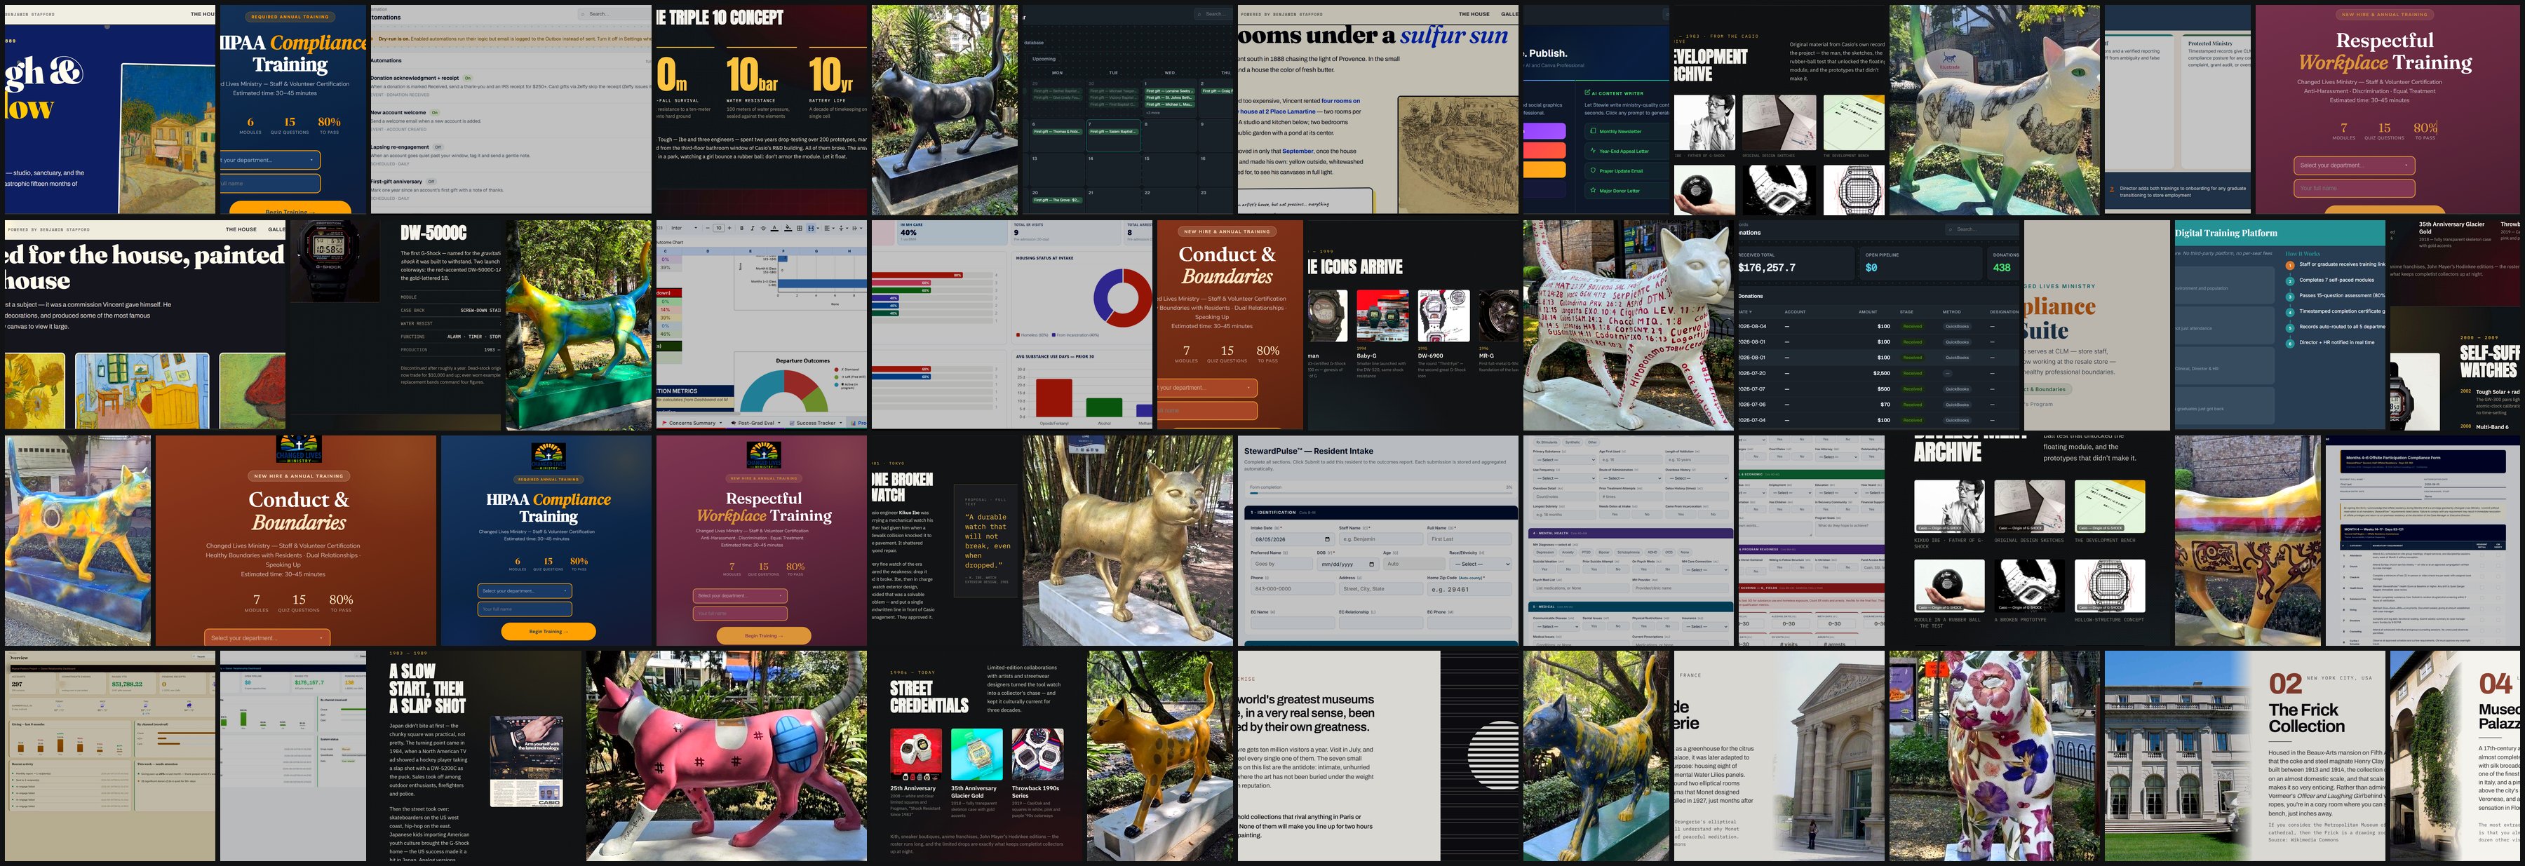Screen dimensions: 2525x866
Task: Open the fill color picker in spreadsheet toolbar
Action: point(789,229)
